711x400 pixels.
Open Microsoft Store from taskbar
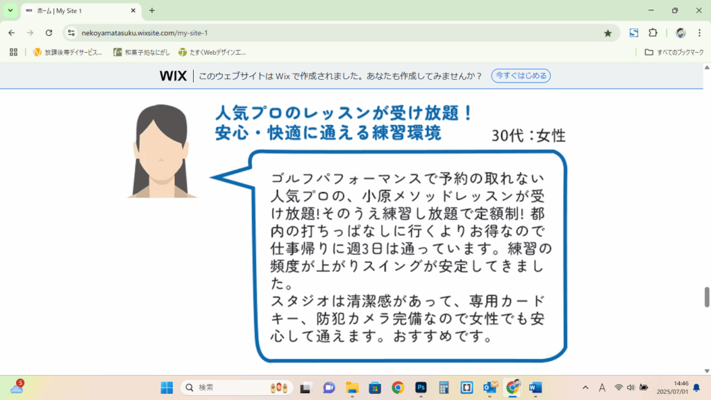[375, 387]
